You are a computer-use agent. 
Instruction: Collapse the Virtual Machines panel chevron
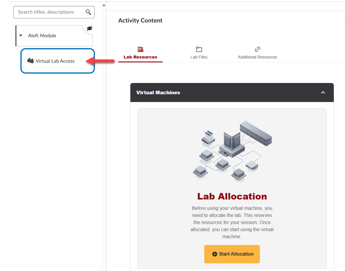point(323,93)
